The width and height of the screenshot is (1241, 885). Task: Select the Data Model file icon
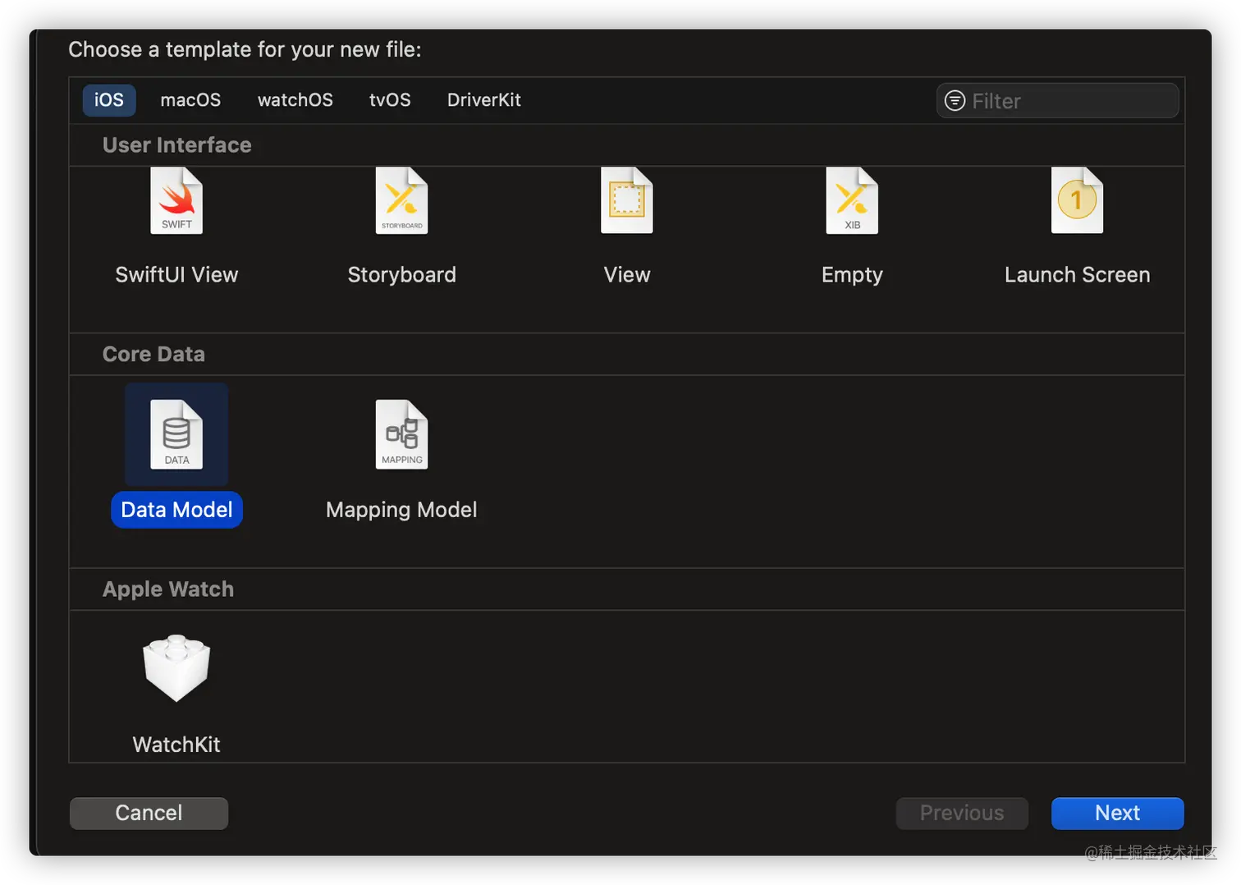click(x=176, y=434)
